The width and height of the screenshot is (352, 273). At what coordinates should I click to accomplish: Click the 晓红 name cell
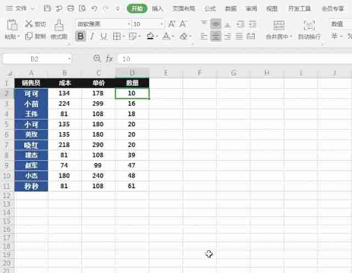point(31,145)
